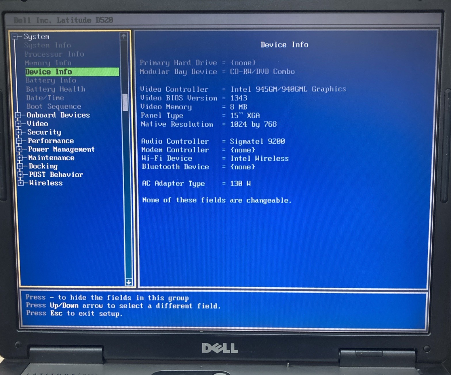Viewport: 451px width, 375px height.
Task: Click the 'Press Esc to exit setup' hint
Action: click(74, 313)
